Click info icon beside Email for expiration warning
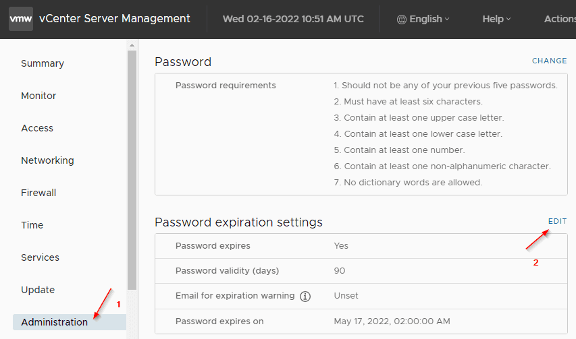This screenshot has height=339, width=576. pos(305,296)
